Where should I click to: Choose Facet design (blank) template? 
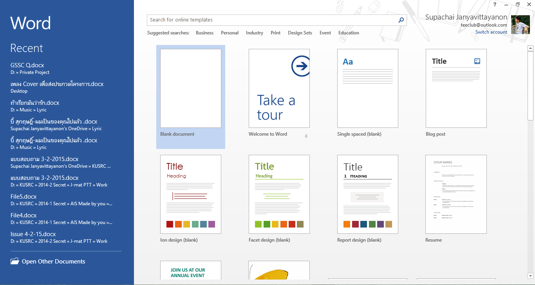click(x=279, y=194)
